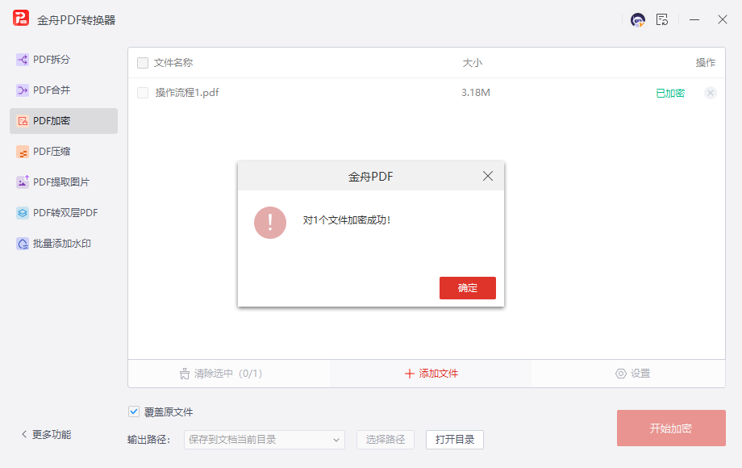Image resolution: width=742 pixels, height=468 pixels.
Task: Open the feedback note icon in title bar
Action: pos(662,19)
